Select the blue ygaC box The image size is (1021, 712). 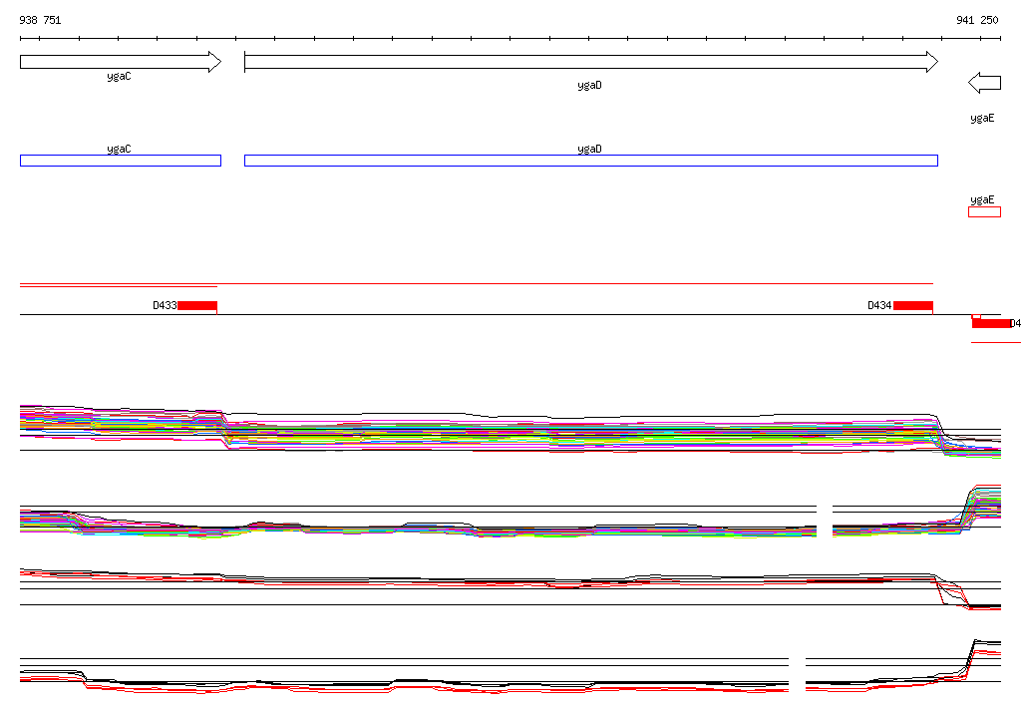[121, 161]
